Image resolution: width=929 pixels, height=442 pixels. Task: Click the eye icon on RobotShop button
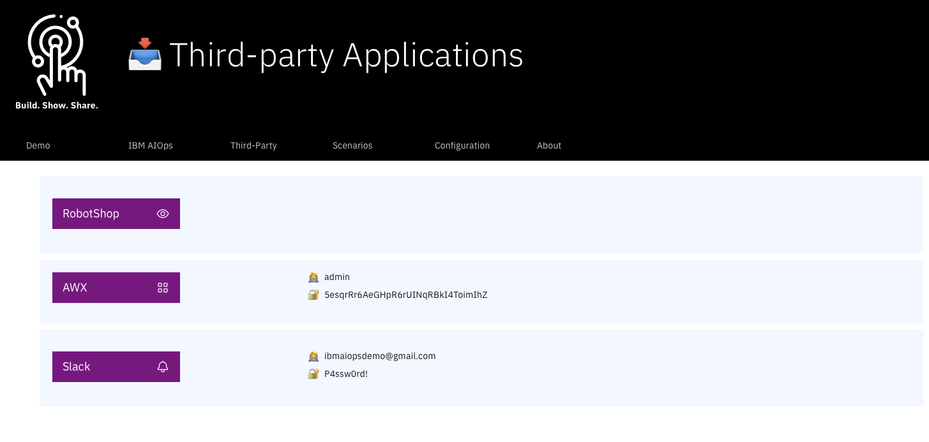(163, 214)
